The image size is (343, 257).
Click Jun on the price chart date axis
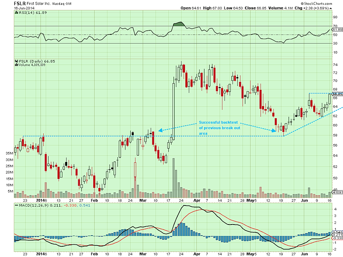[x=304, y=200]
